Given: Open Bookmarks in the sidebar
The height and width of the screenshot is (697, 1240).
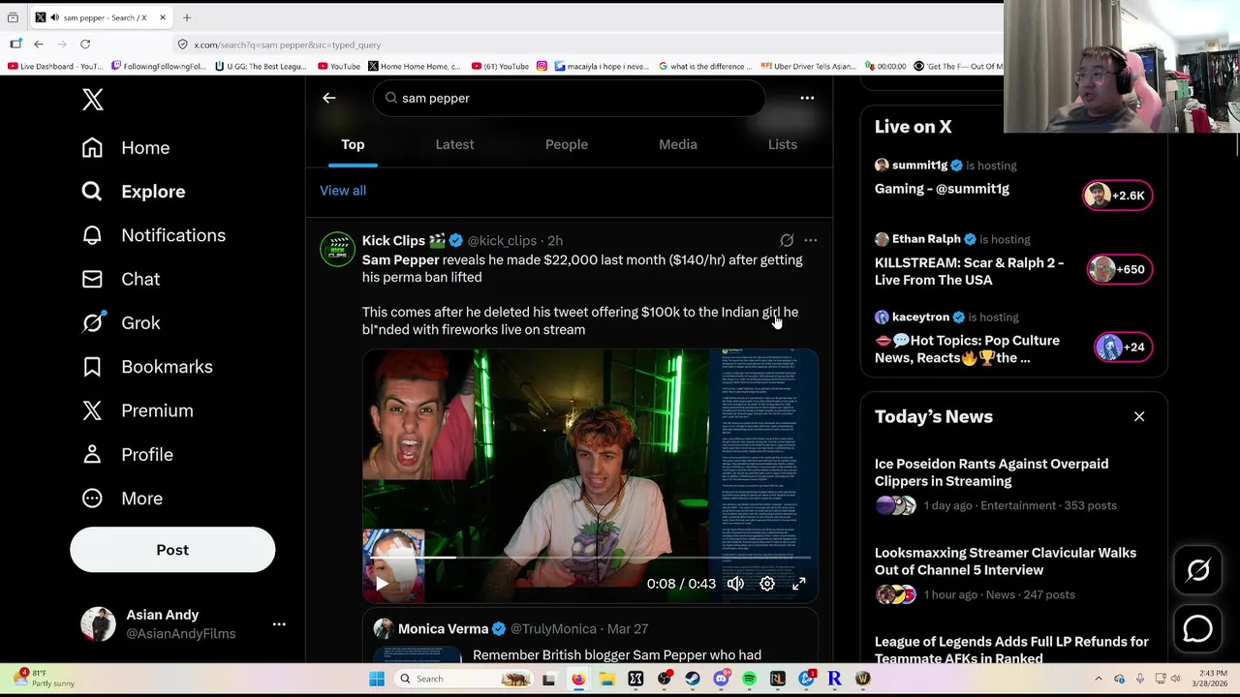Looking at the screenshot, I should click(x=147, y=367).
